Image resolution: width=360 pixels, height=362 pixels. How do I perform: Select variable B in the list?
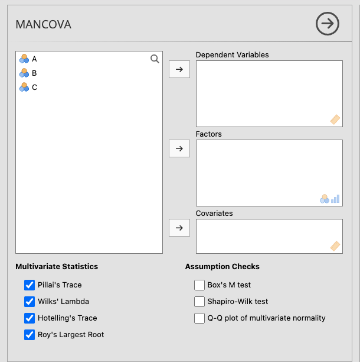click(x=34, y=73)
